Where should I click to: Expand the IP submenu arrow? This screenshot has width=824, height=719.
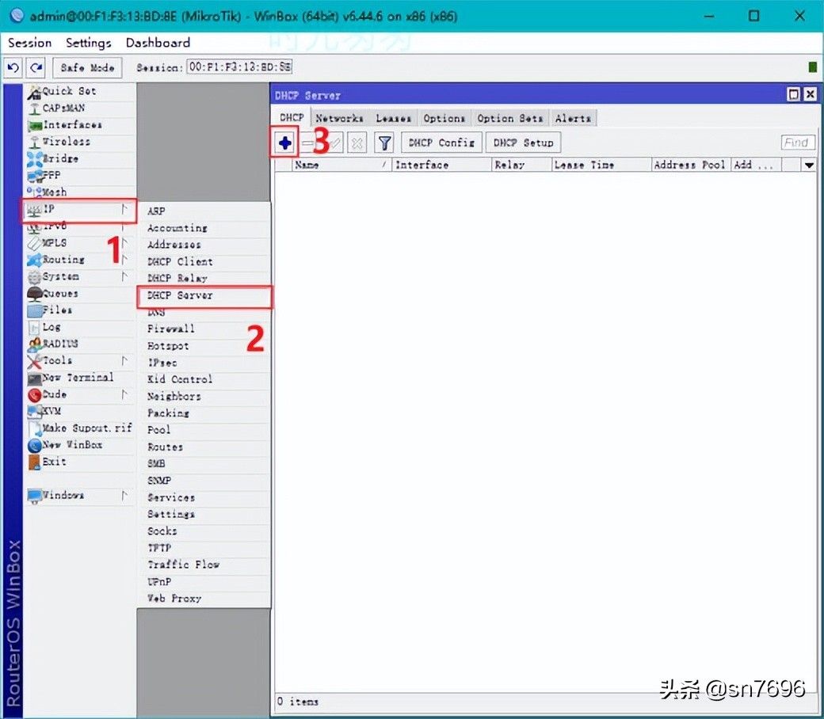[124, 209]
